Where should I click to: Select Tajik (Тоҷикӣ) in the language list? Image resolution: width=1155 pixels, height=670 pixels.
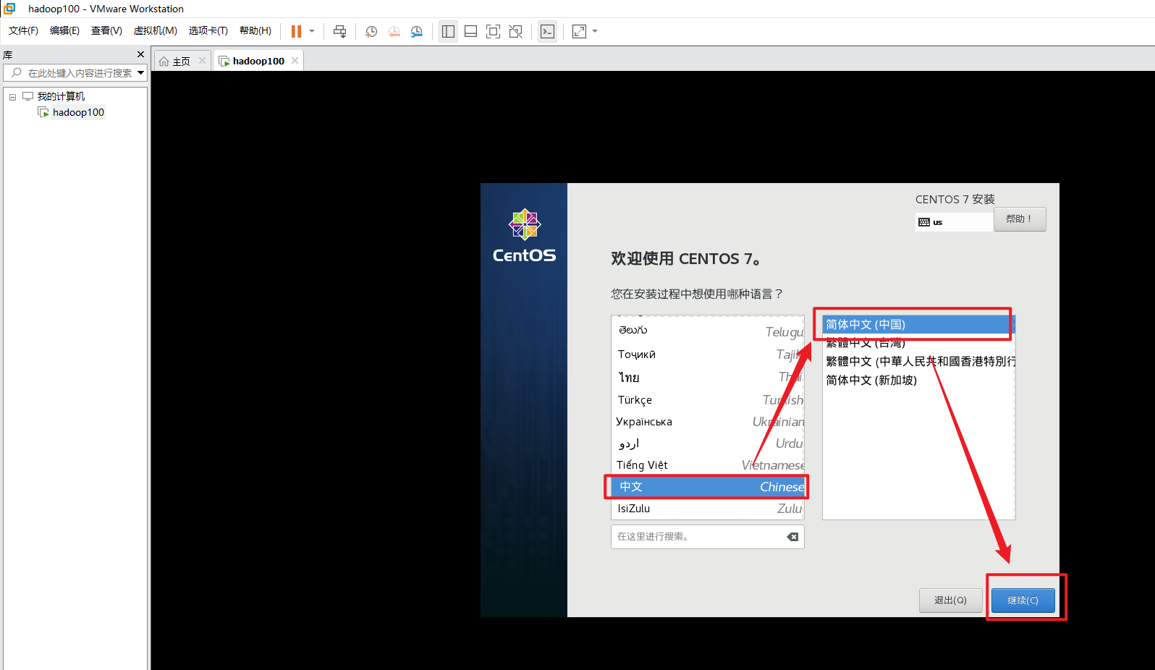click(x=708, y=355)
